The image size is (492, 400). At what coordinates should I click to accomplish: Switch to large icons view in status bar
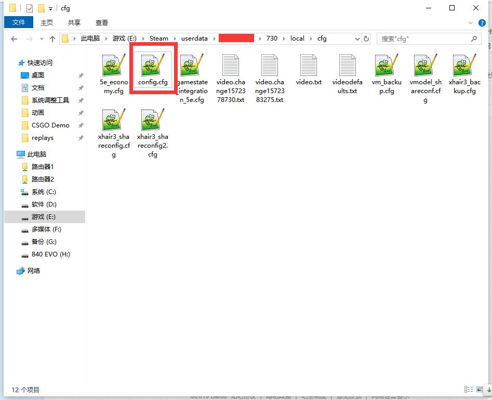480,389
